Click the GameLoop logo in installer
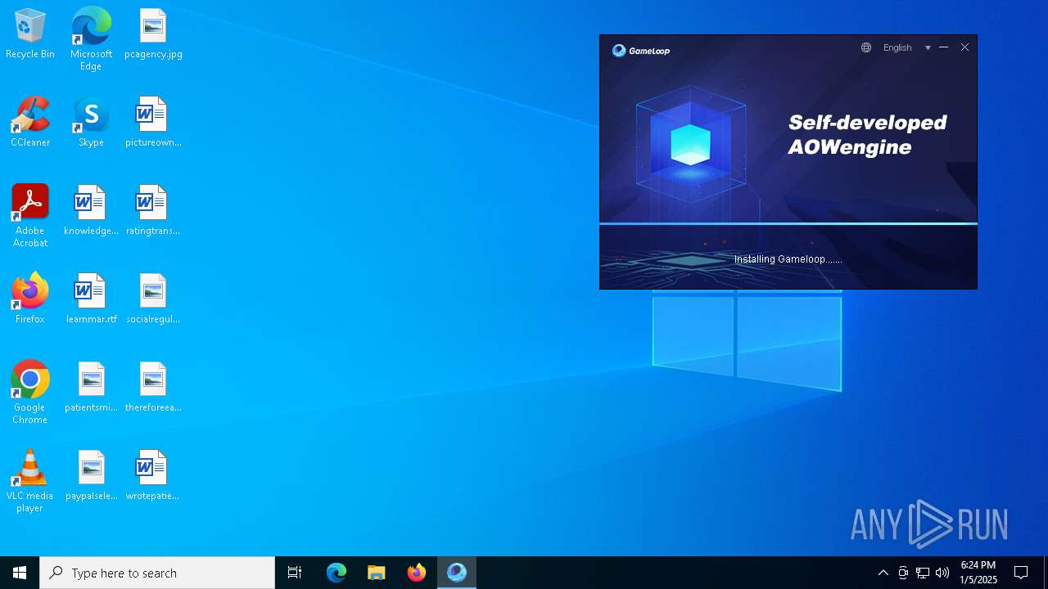 coord(641,51)
